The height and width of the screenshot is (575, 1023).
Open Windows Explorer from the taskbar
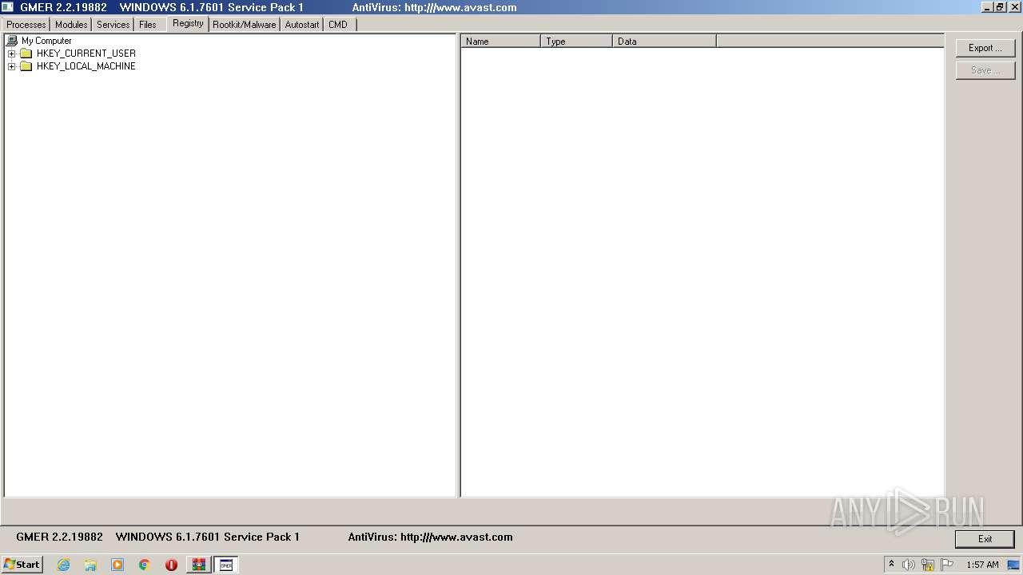90,565
